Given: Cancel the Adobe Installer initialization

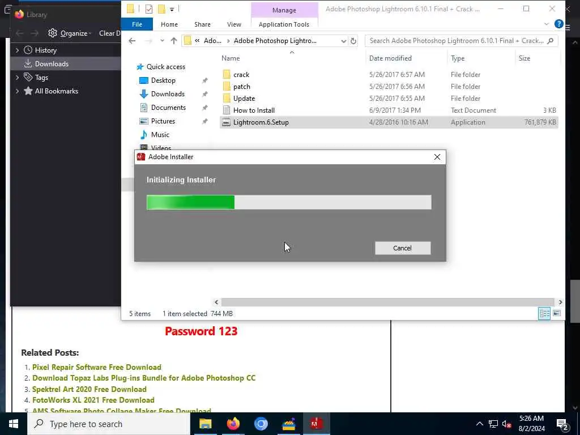Looking at the screenshot, I should tap(403, 248).
